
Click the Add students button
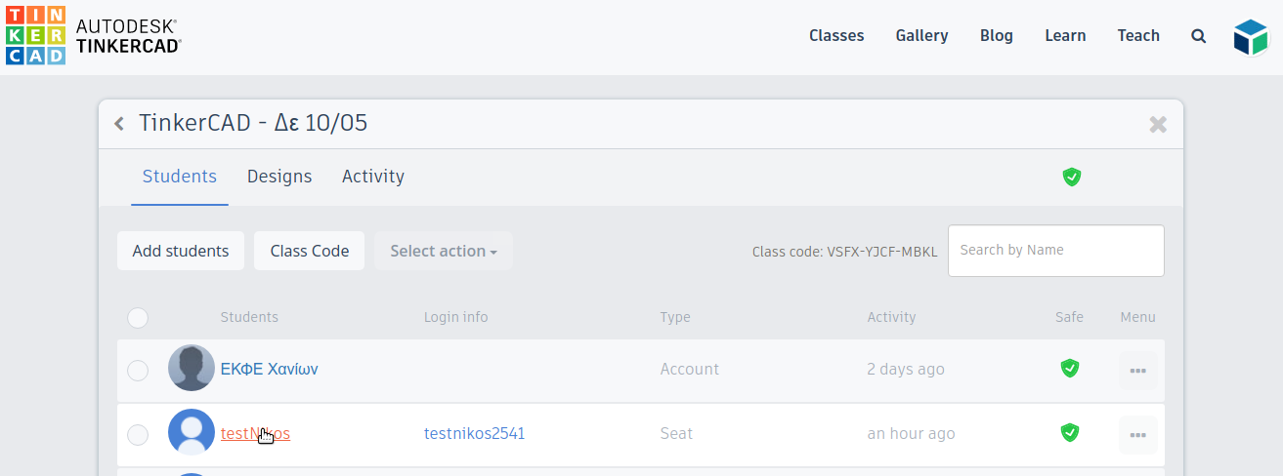[180, 251]
